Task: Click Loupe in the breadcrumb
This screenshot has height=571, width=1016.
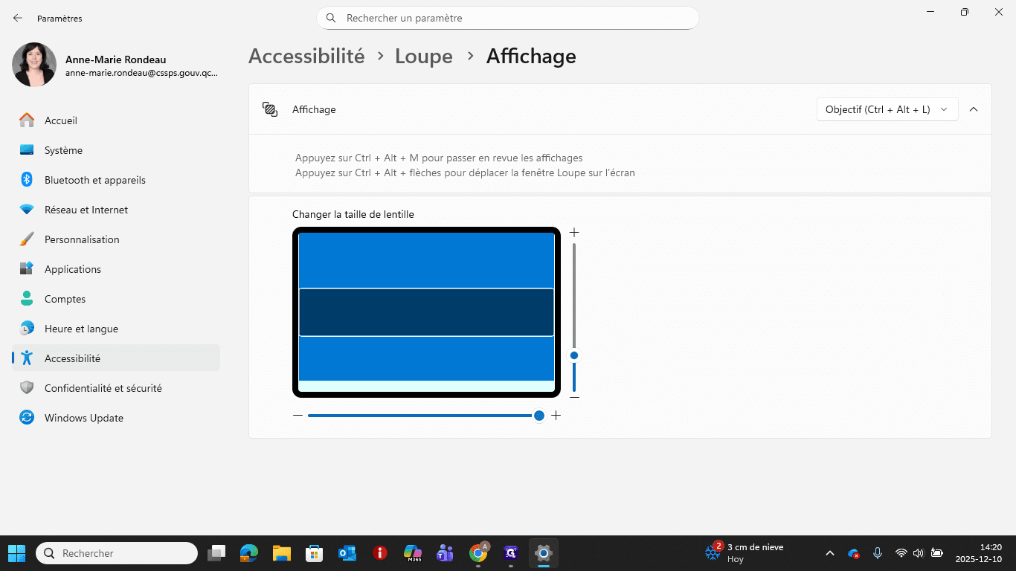Action: click(424, 57)
